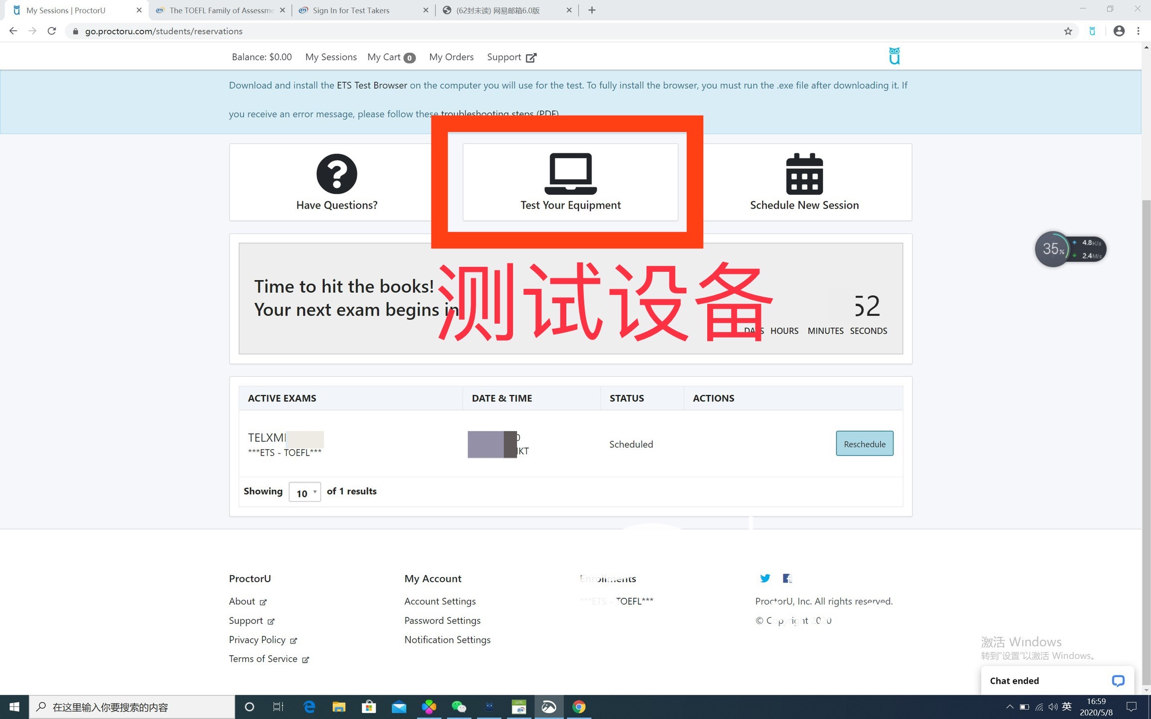The width and height of the screenshot is (1151, 719).
Task: Click the volume icon in tray
Action: click(1052, 707)
